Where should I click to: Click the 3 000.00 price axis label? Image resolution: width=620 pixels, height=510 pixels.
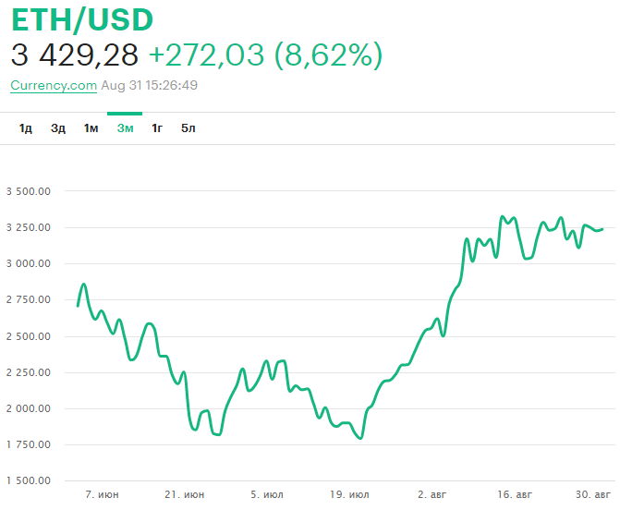click(x=27, y=264)
